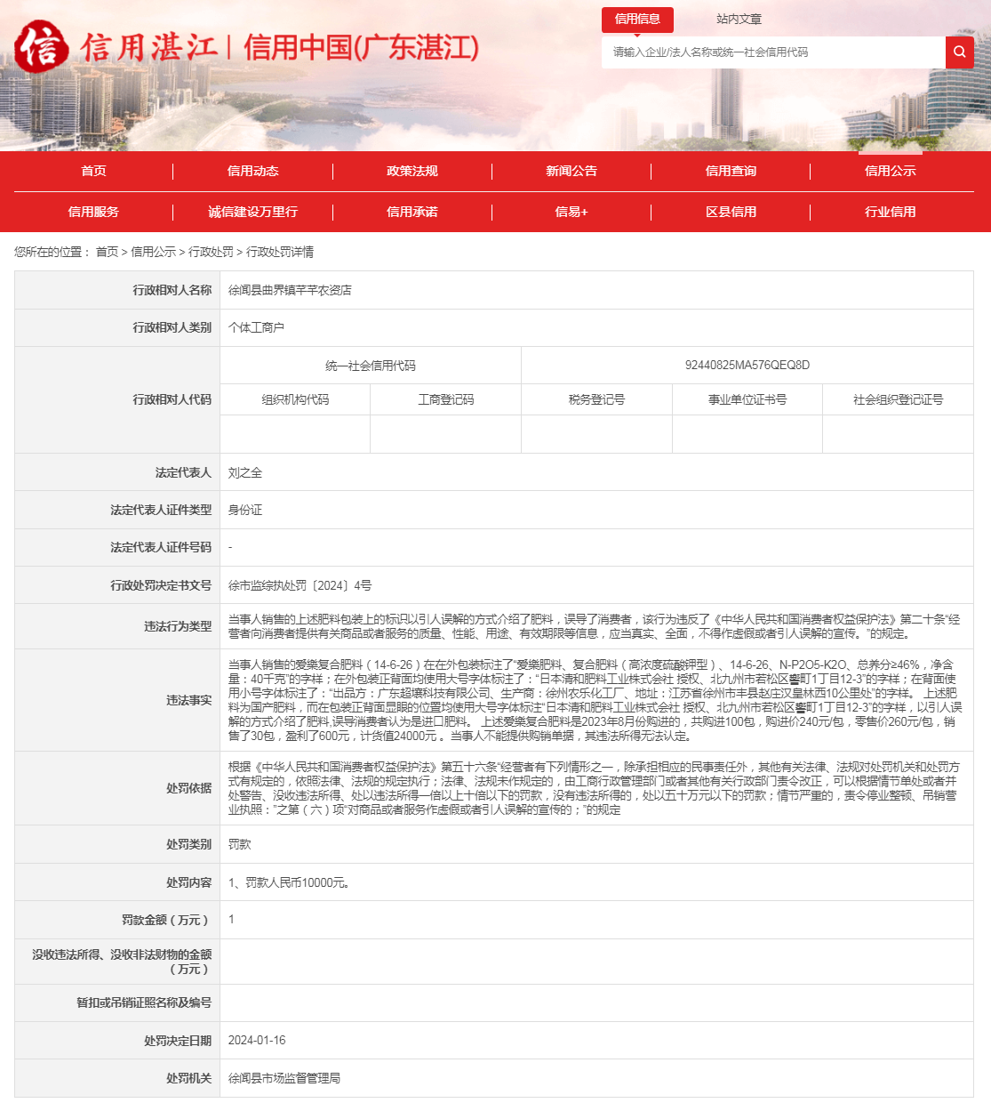This screenshot has height=1111, width=991.
Task: Open the 首页 navigation menu item
Action: (93, 171)
